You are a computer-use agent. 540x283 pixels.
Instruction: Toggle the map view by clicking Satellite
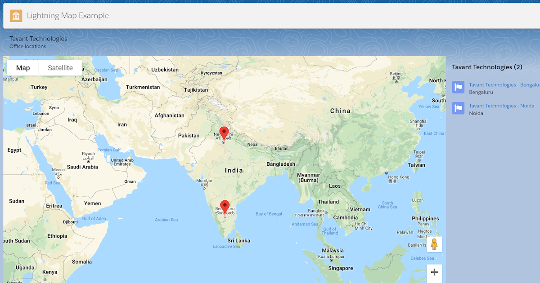(60, 68)
